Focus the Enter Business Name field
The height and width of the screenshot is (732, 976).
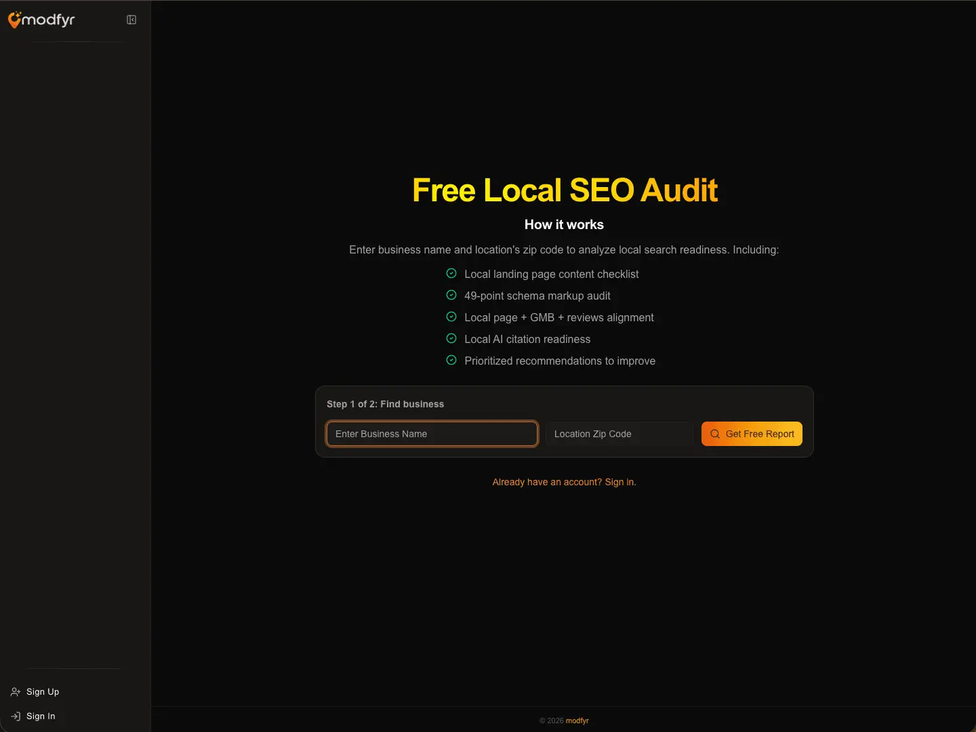coord(432,434)
